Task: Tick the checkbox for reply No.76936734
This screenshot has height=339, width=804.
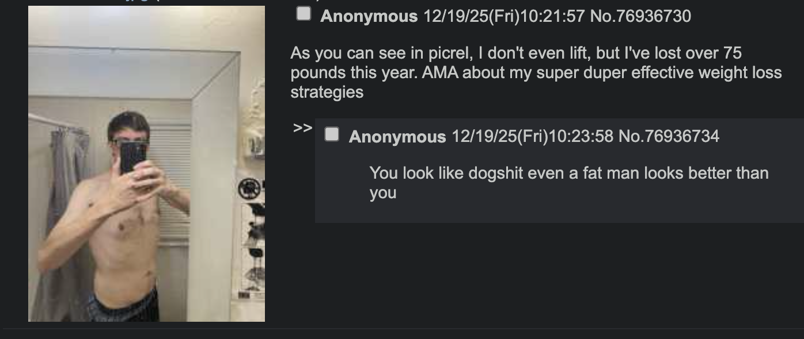Action: (x=332, y=134)
